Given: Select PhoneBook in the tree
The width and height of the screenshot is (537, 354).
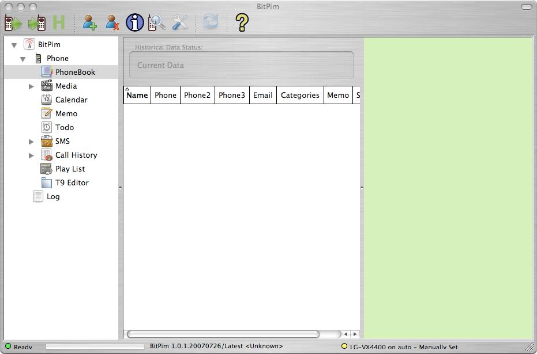Looking at the screenshot, I should pos(76,72).
